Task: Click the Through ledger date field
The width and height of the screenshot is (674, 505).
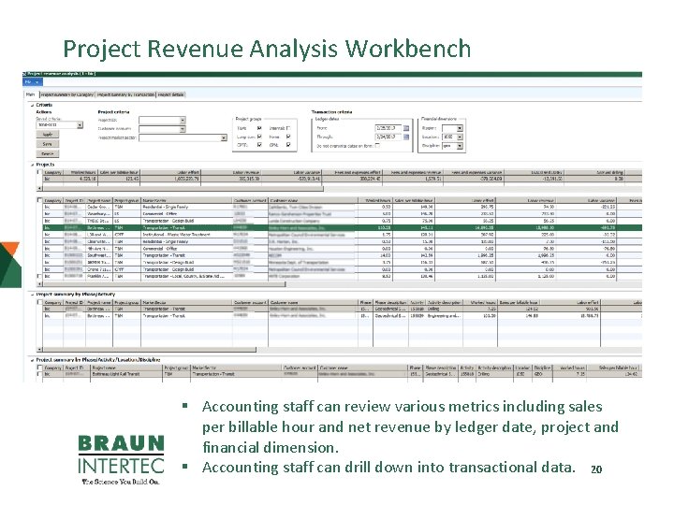Action: coord(388,137)
